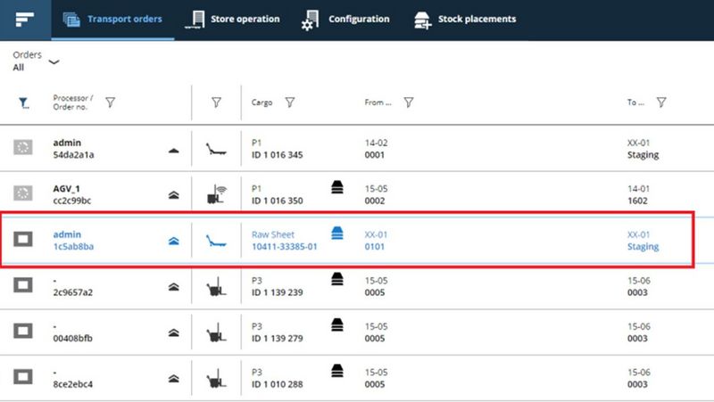Click Staging destination link in highlighted row
The image size is (714, 402).
[643, 247]
